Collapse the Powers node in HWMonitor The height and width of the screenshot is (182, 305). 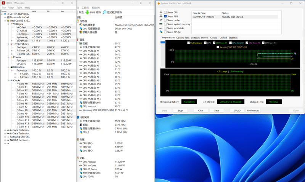pyautogui.click(x=8, y=57)
